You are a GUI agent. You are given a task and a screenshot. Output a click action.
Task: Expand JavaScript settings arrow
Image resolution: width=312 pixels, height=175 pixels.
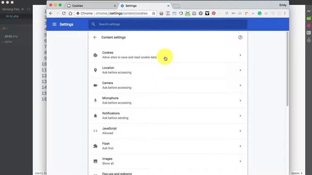[240, 131]
